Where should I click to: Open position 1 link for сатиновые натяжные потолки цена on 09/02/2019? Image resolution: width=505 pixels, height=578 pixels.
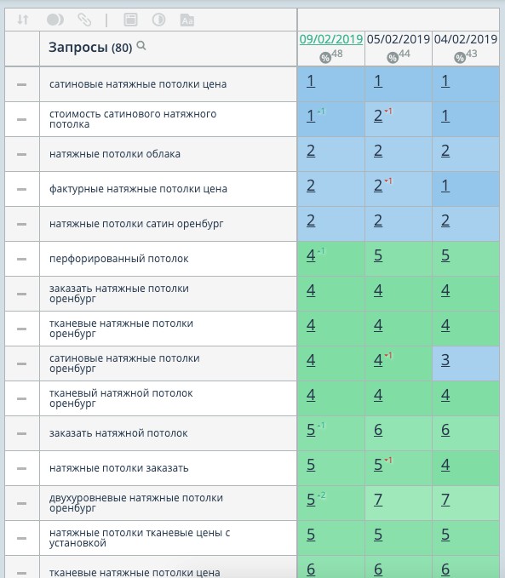point(311,81)
